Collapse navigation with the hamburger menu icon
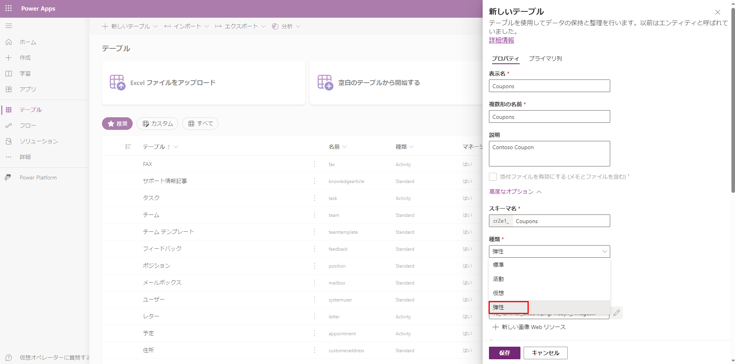Viewport: 735px width, 364px height. [x=9, y=26]
